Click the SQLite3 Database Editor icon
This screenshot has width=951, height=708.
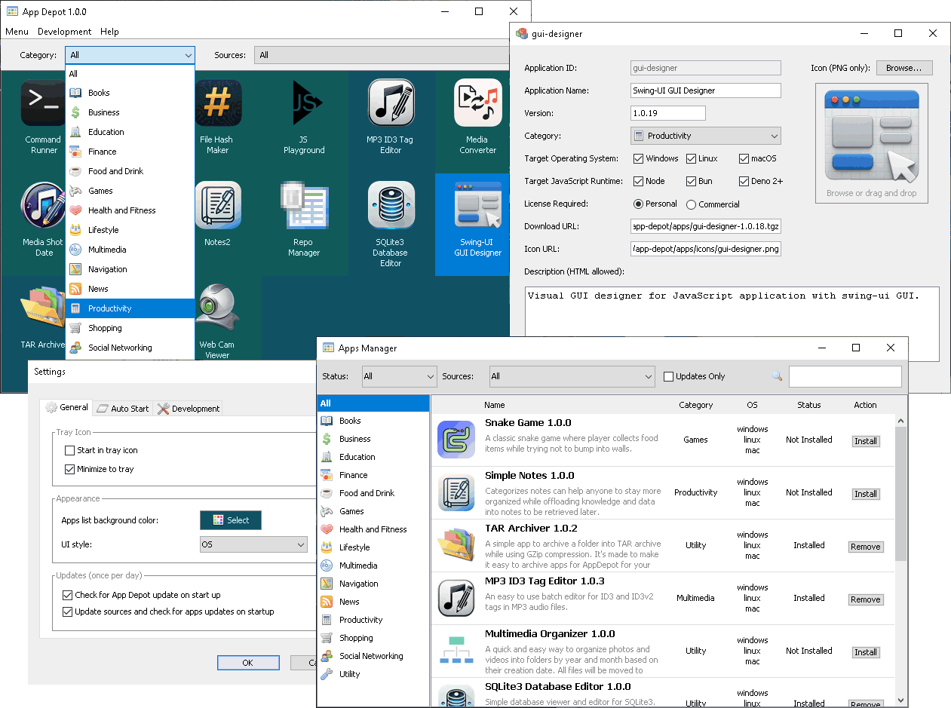pos(391,205)
